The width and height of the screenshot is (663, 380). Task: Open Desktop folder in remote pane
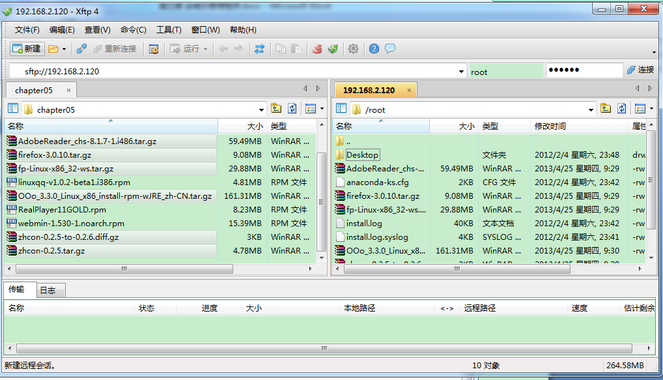coord(362,155)
